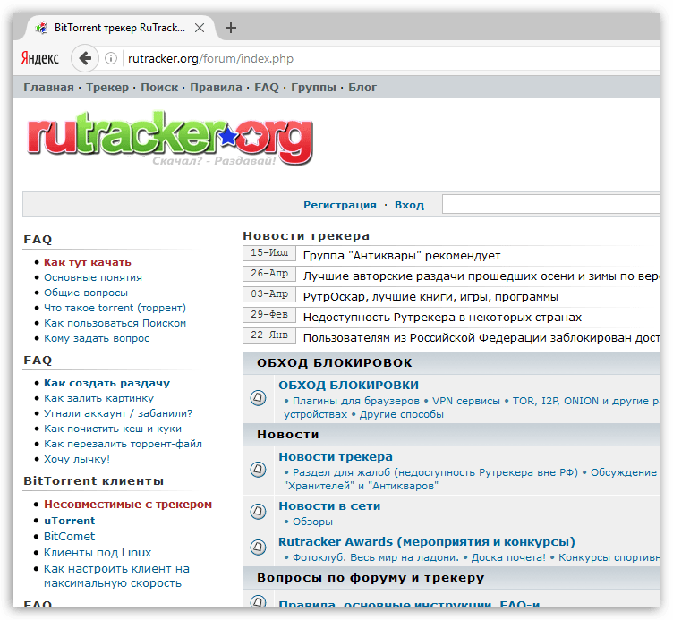Open the Новости в сети forum link
This screenshot has height=620, width=673.
[x=329, y=505]
